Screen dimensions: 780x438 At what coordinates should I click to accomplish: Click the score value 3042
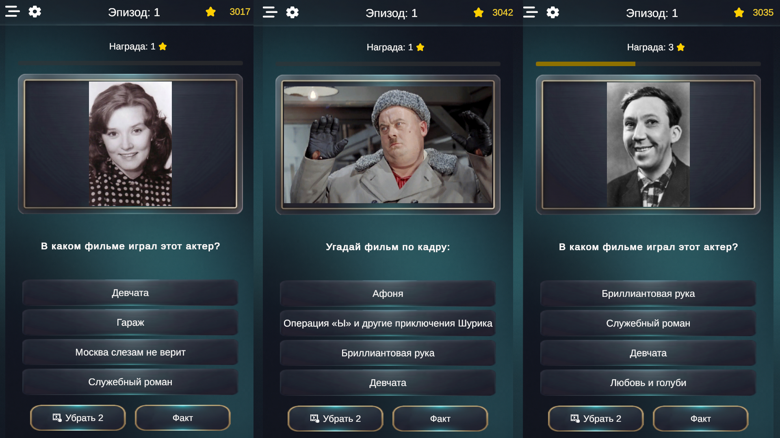click(x=503, y=13)
